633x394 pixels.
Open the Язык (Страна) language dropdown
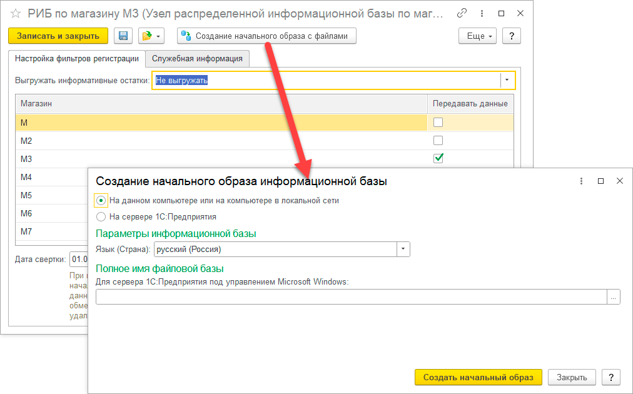tap(403, 249)
